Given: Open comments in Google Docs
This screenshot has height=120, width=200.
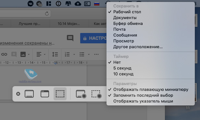Looking at the screenshot, I should click(x=70, y=38).
